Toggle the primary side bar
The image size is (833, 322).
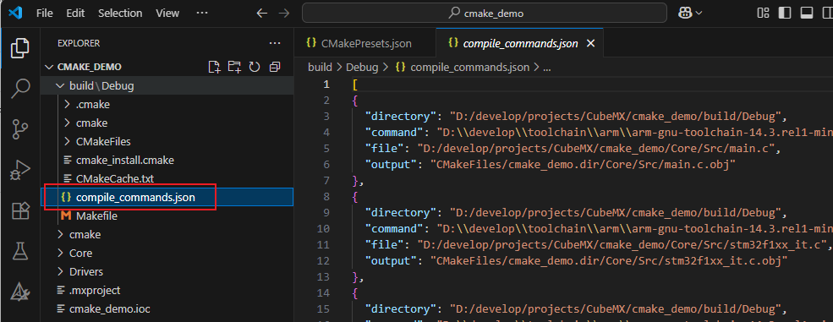784,14
